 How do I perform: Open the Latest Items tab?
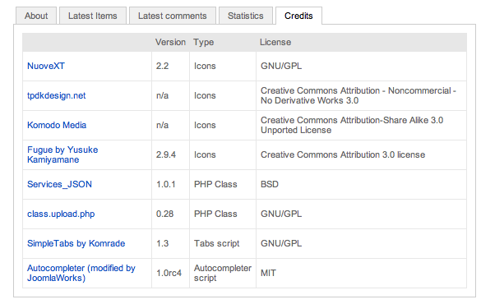pos(93,16)
